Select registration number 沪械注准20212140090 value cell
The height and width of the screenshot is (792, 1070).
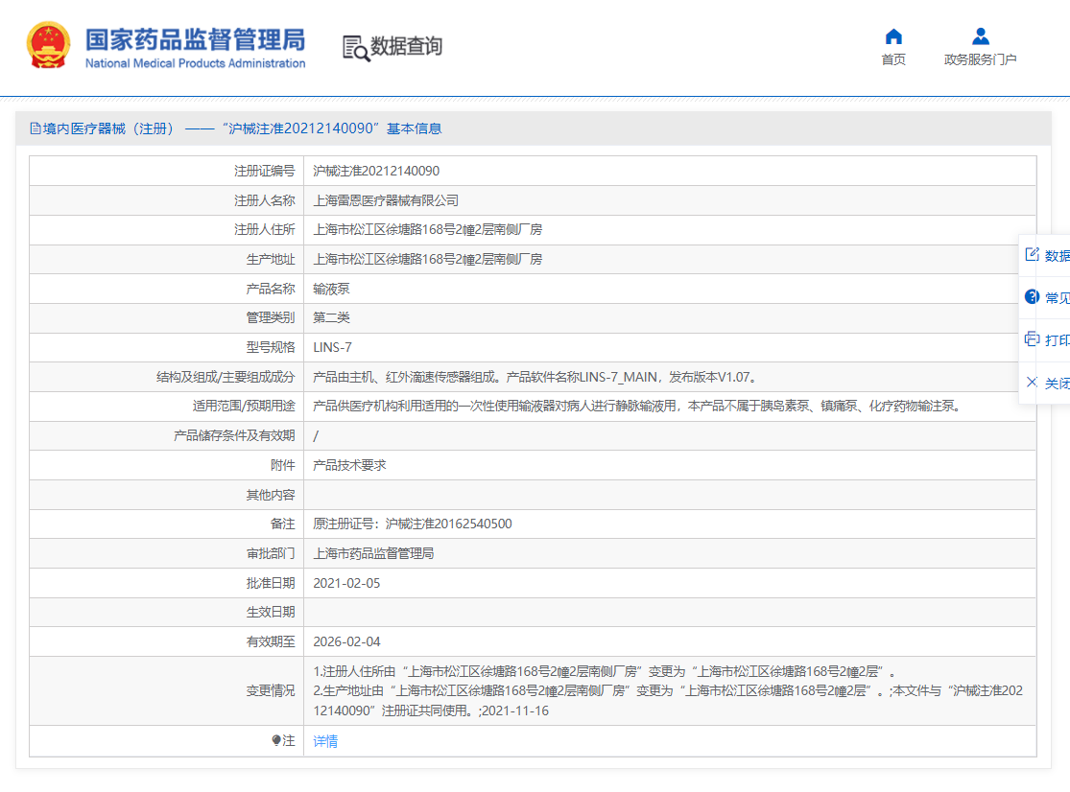coord(377,171)
